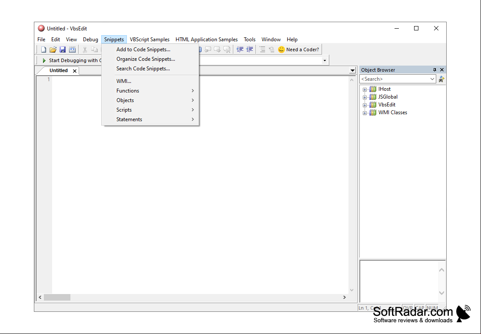Click the WMI Classes library books icon
This screenshot has height=334, width=481.
click(373, 112)
